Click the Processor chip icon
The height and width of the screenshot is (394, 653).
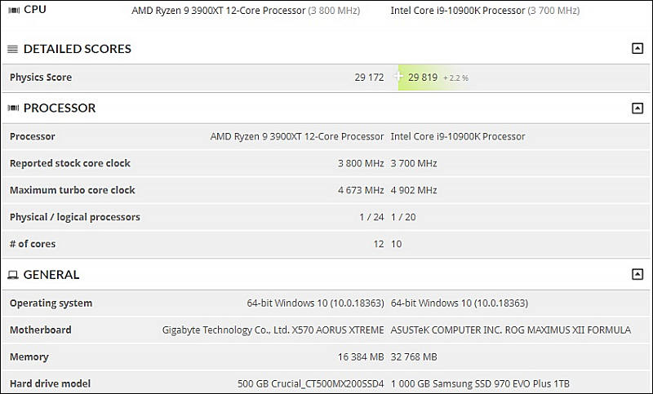click(13, 108)
